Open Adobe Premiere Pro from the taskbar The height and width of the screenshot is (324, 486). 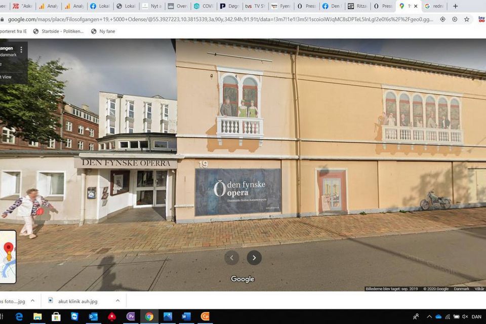131,316
